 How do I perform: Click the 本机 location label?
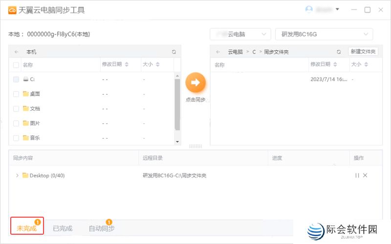(x=31, y=52)
